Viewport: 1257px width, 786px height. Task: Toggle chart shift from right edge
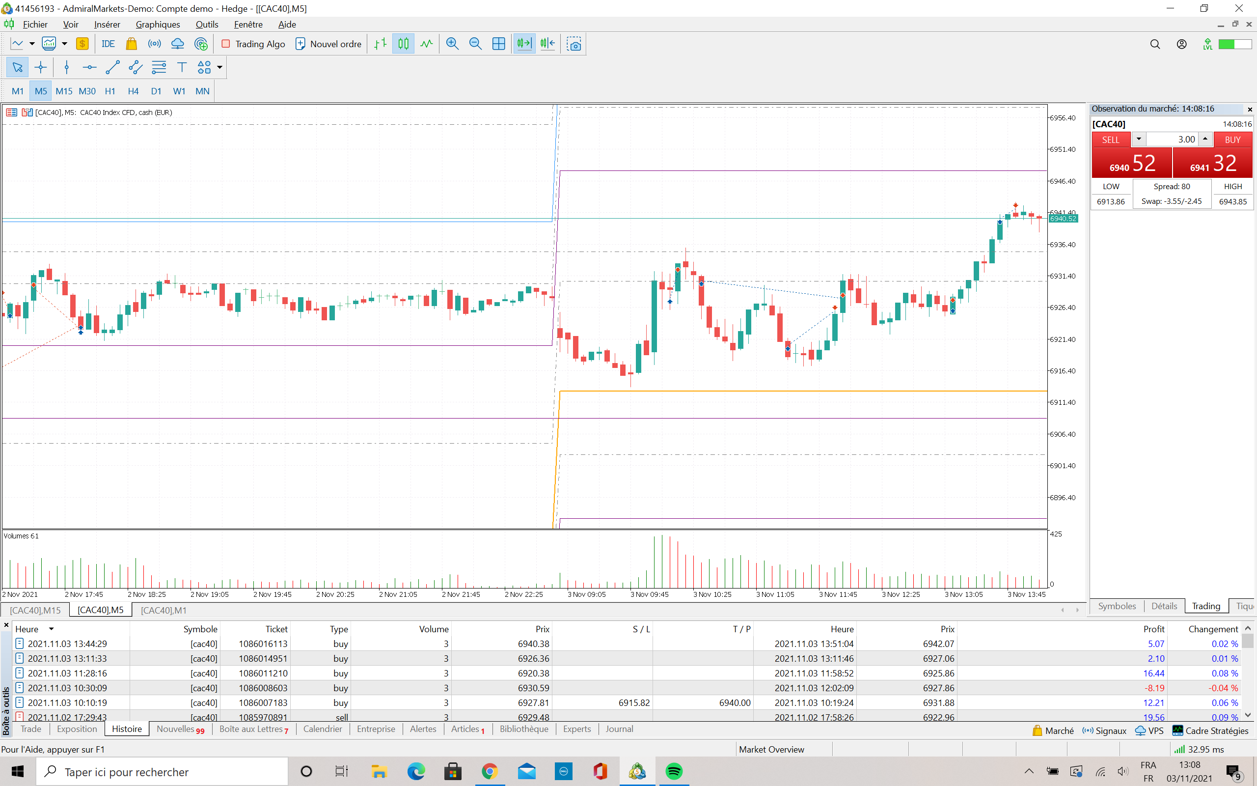click(x=547, y=44)
